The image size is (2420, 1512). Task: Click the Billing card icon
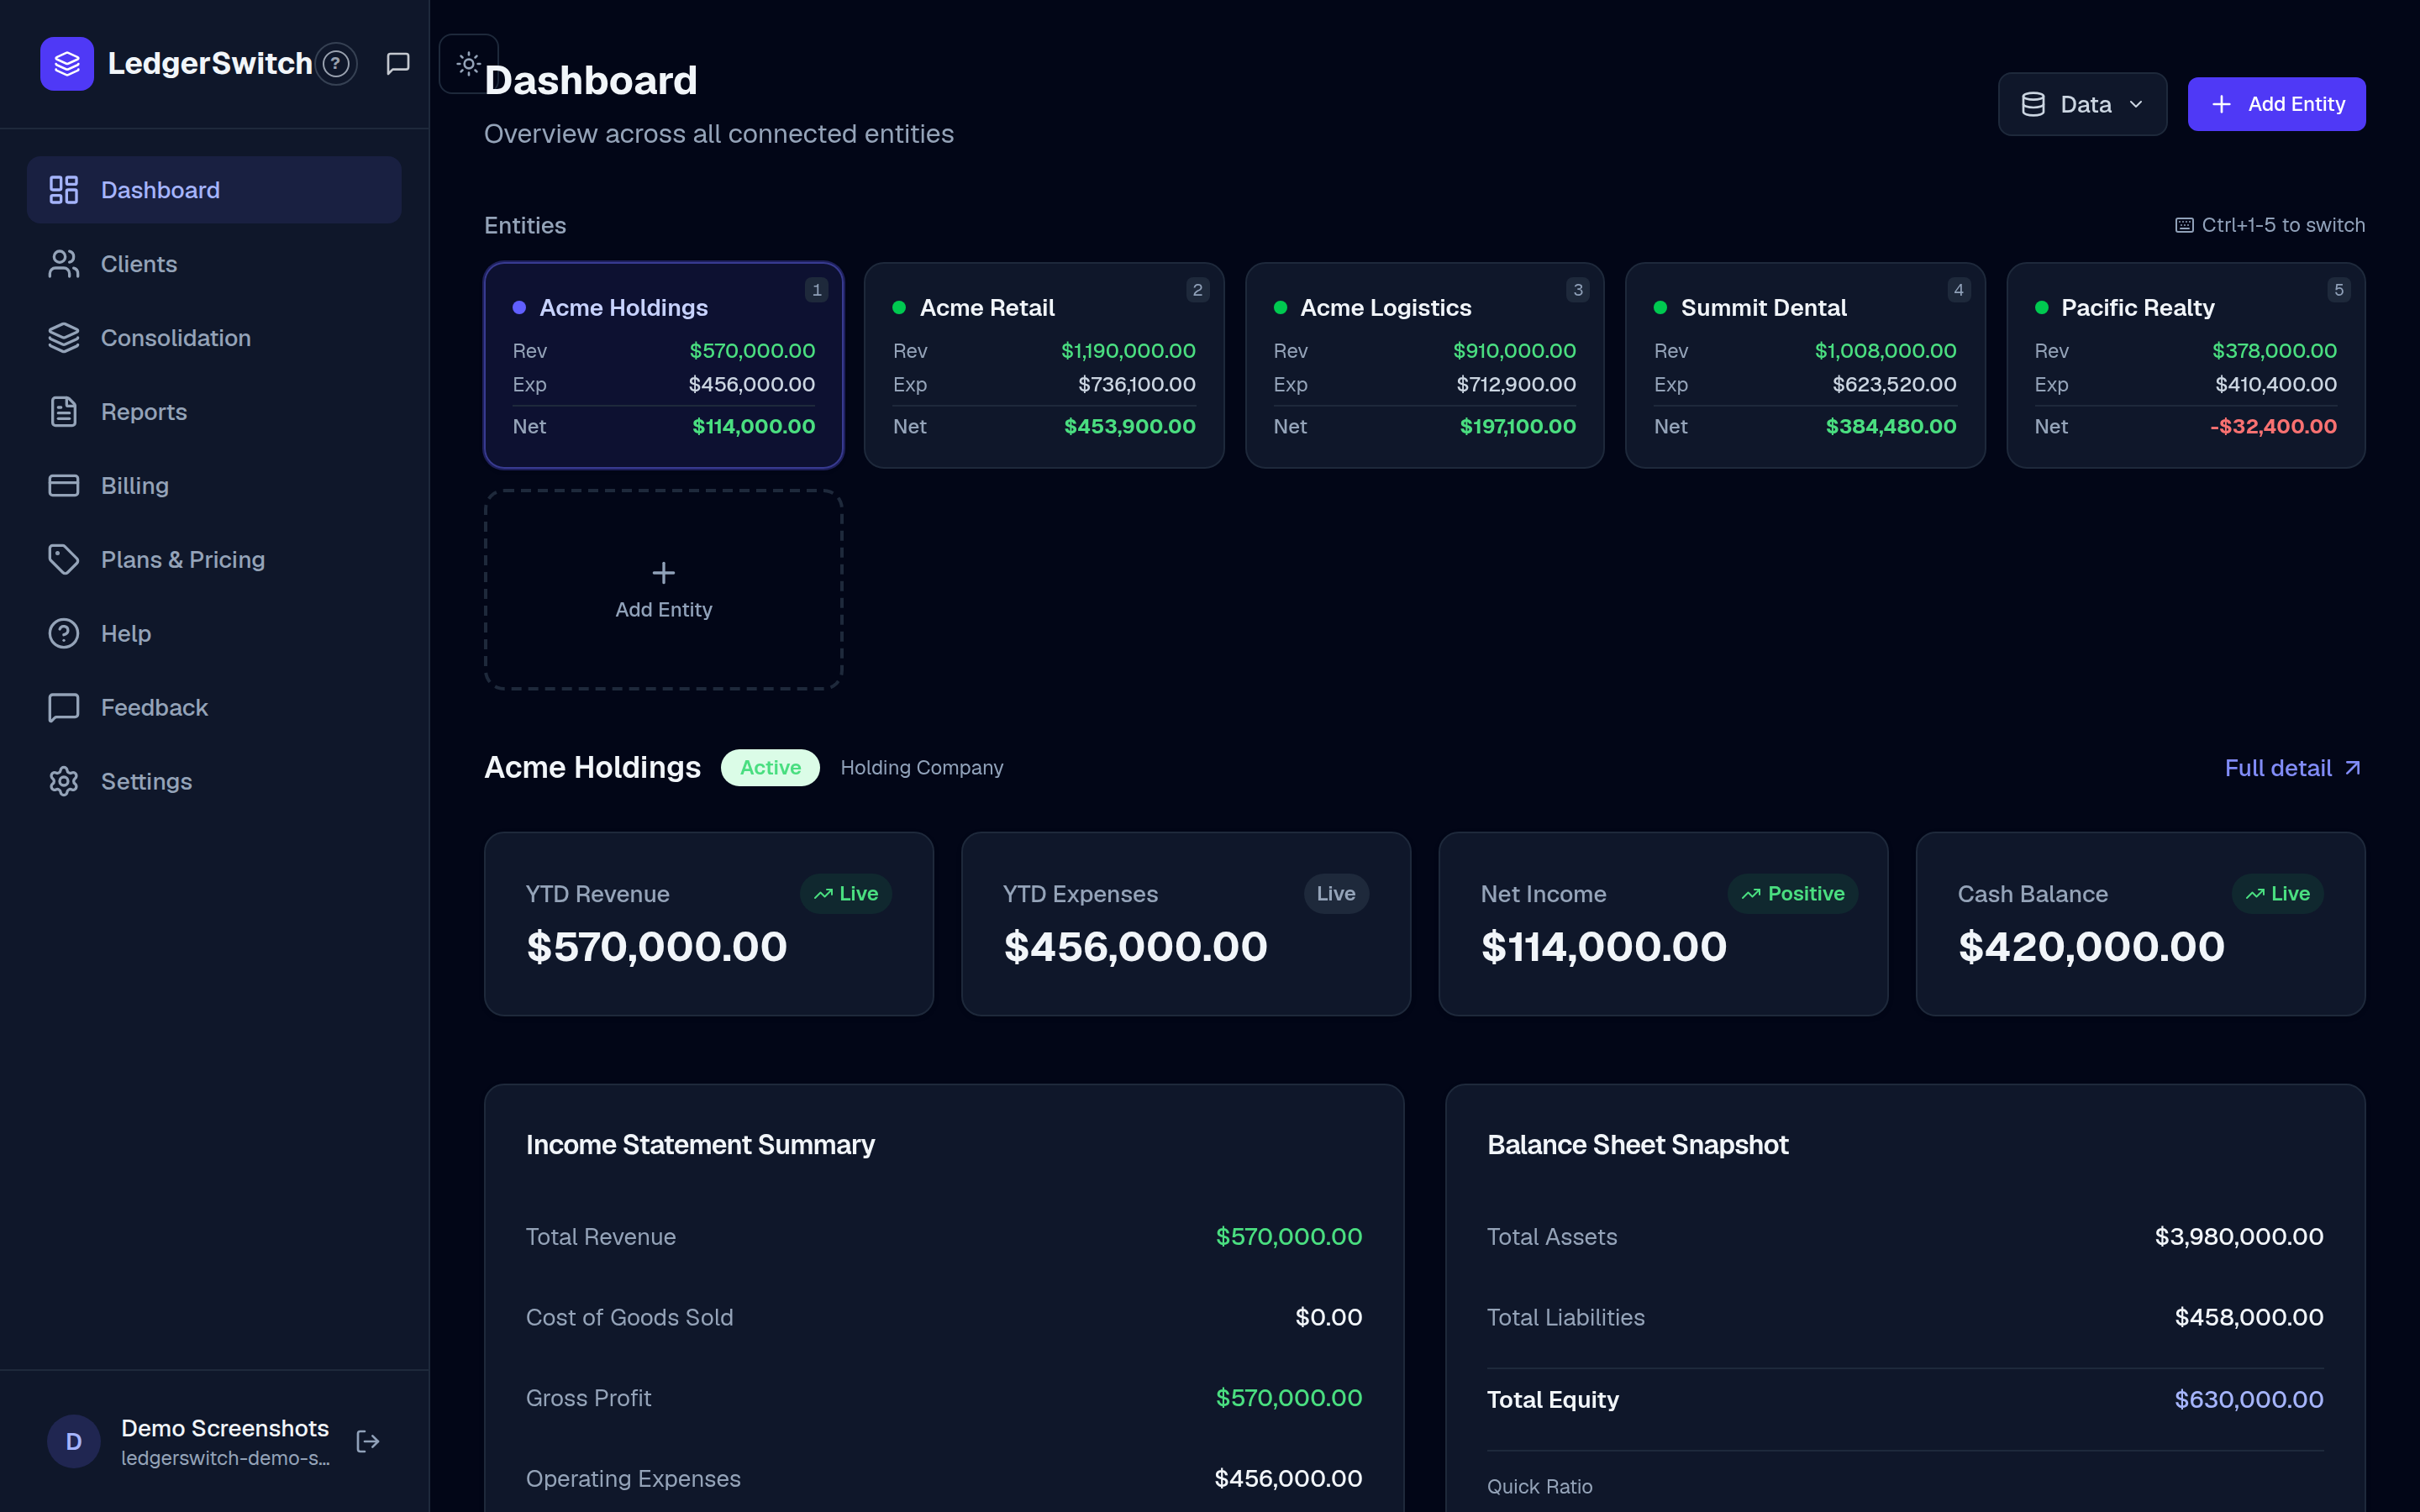[64, 486]
